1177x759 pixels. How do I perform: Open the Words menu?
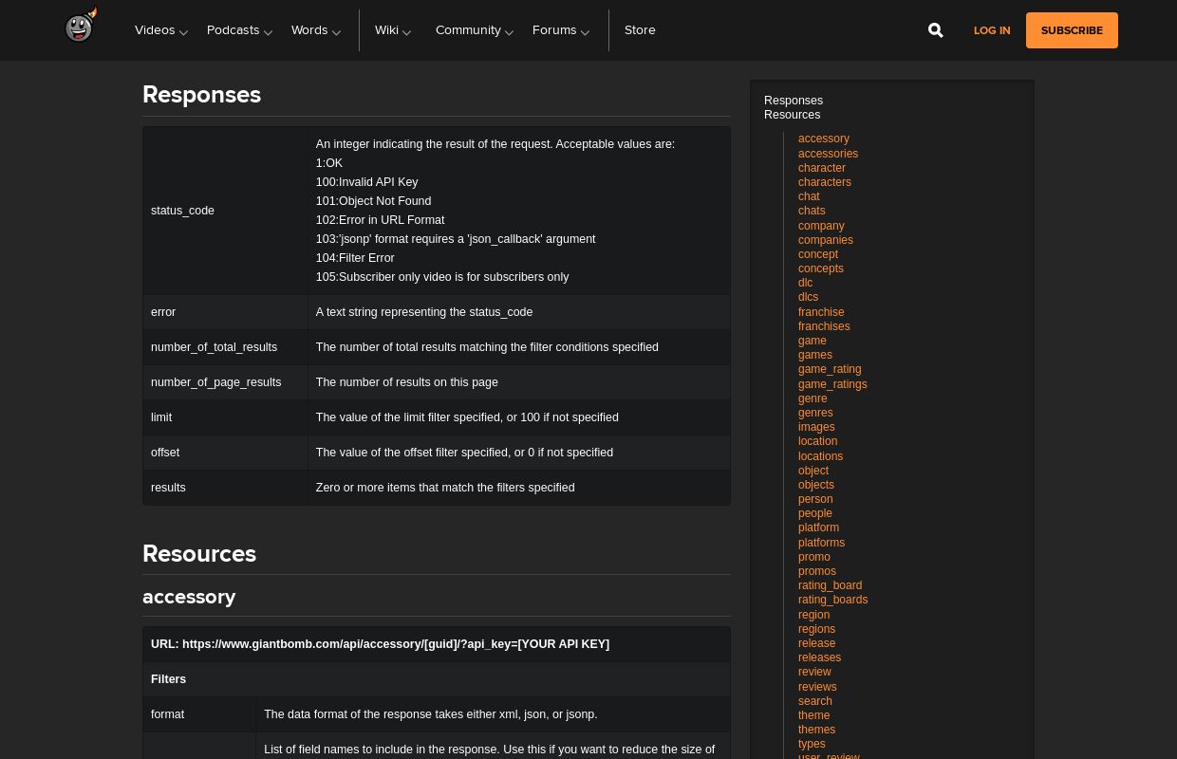point(309,30)
